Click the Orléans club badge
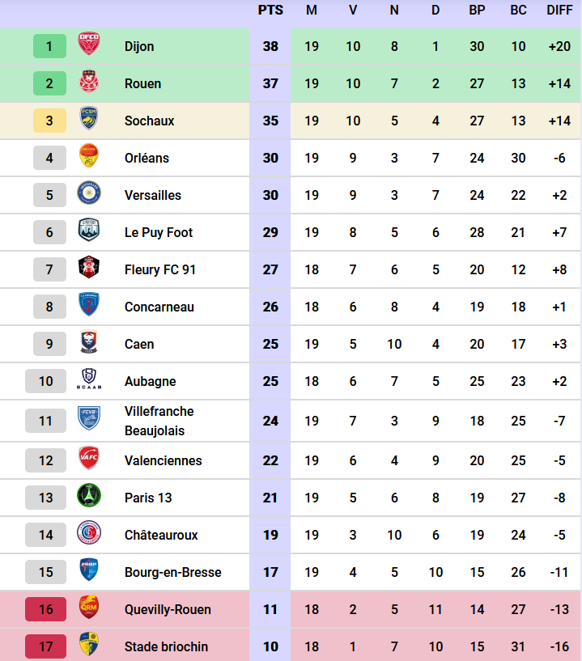Screen dimensions: 582x661 88,156
